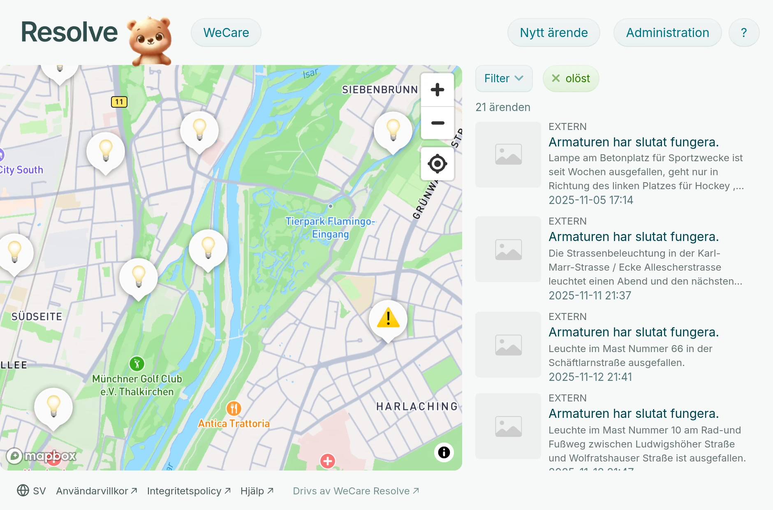Select lightbulb marker east of route 11
This screenshot has height=510, width=773.
coord(199,132)
